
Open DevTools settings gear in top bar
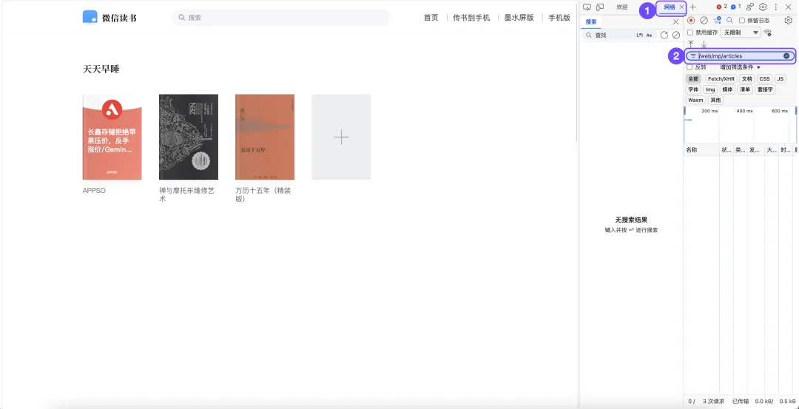(x=763, y=7)
